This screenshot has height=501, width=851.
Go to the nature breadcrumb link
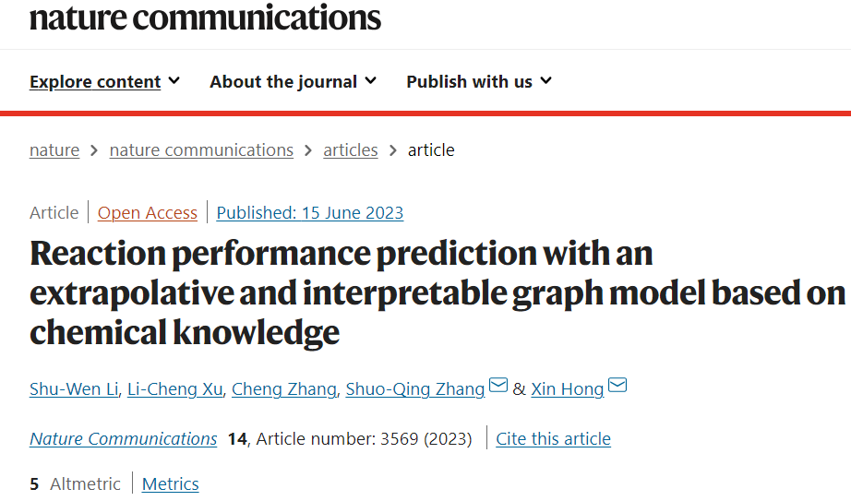(x=54, y=149)
